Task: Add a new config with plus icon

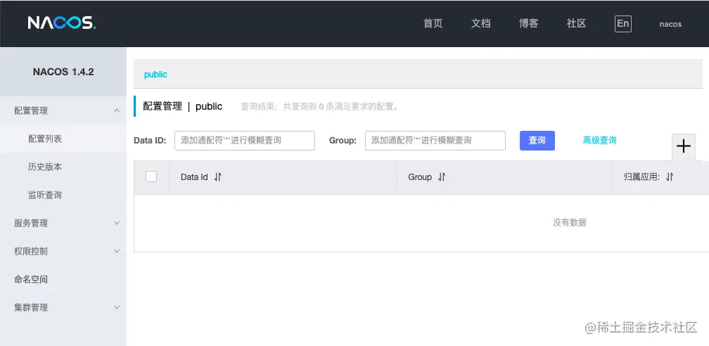Action: [x=683, y=146]
